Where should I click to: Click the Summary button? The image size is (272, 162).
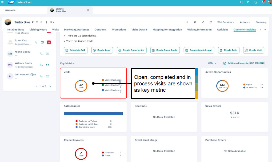pyautogui.click(x=261, y=22)
